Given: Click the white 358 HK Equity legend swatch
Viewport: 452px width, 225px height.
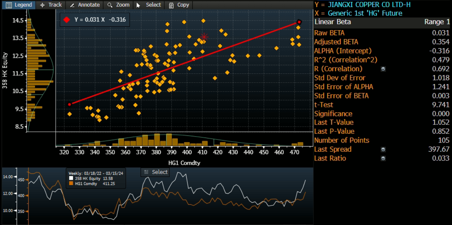Looking at the screenshot, I should (71, 178).
